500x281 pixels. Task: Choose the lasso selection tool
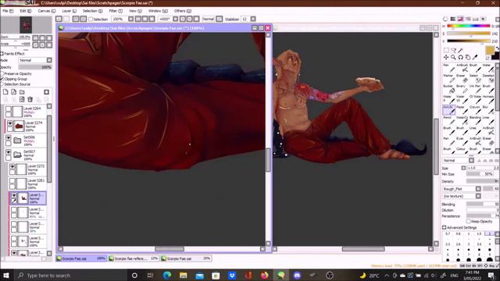click(453, 50)
